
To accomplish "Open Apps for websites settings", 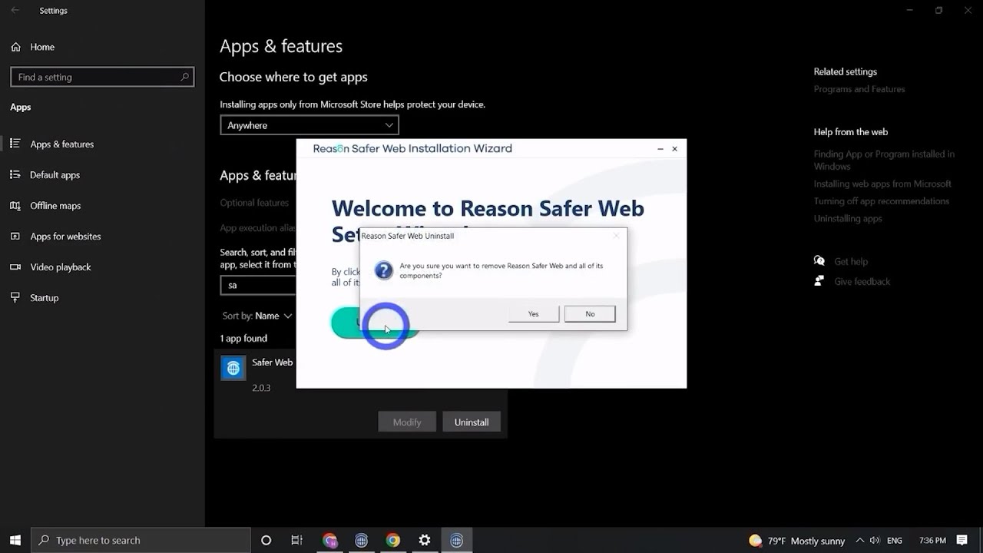I will [65, 236].
